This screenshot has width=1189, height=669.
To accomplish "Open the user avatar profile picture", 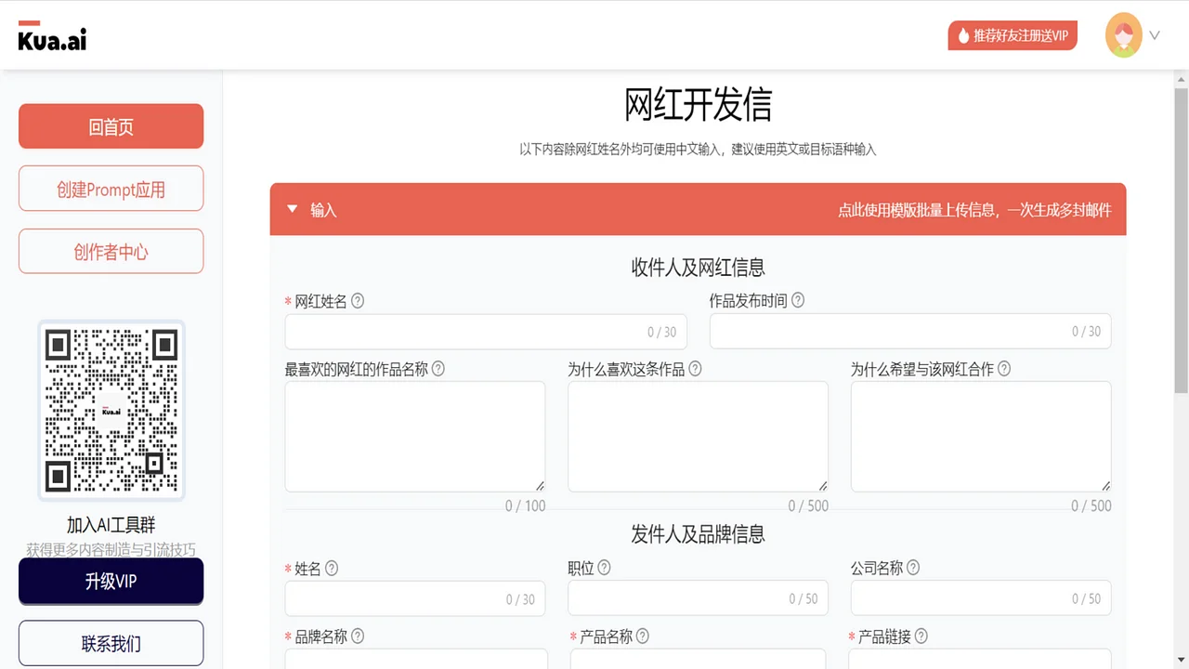I will click(x=1124, y=35).
